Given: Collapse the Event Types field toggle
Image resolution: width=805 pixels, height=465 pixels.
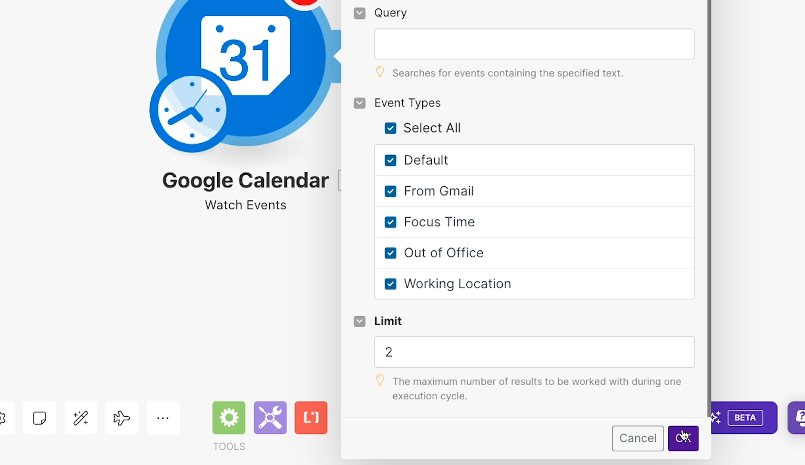Looking at the screenshot, I should tap(360, 103).
